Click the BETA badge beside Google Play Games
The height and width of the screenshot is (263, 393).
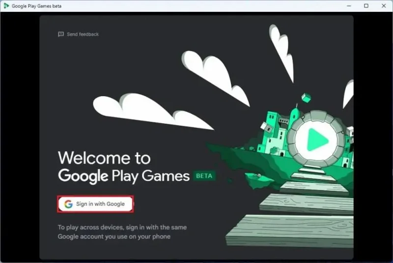coord(204,176)
